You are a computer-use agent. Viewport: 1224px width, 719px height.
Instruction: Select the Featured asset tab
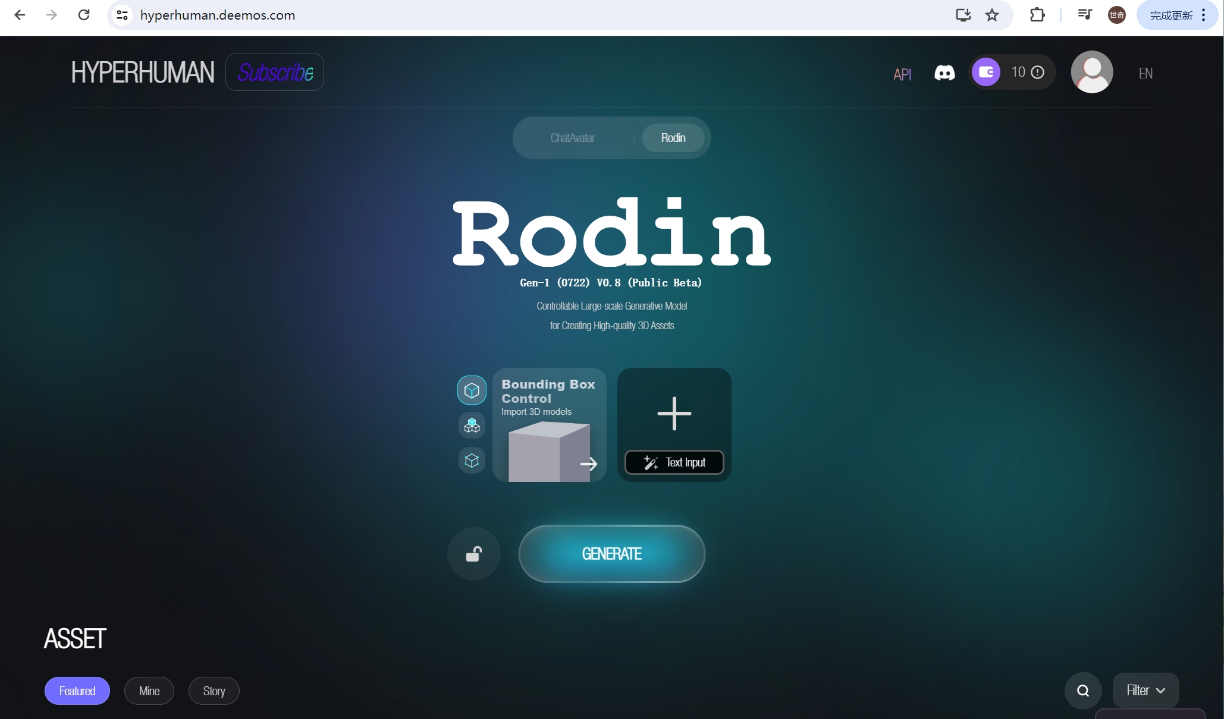(x=77, y=691)
